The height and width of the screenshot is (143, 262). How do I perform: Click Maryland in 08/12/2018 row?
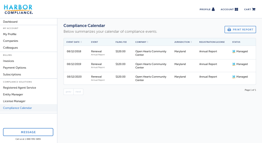pyautogui.click(x=180, y=51)
